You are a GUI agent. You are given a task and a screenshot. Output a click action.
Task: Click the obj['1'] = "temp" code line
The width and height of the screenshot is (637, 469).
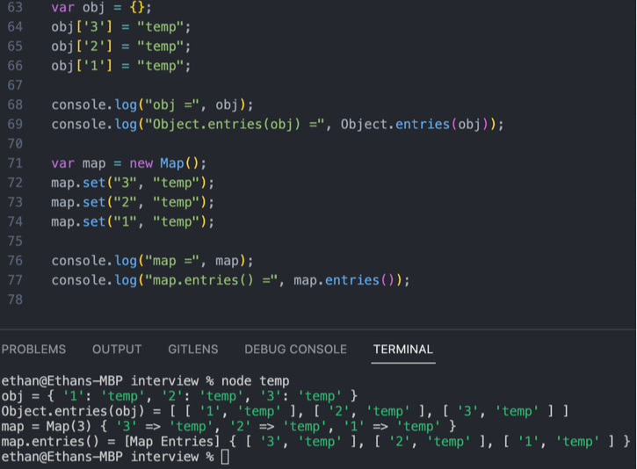coord(120,66)
